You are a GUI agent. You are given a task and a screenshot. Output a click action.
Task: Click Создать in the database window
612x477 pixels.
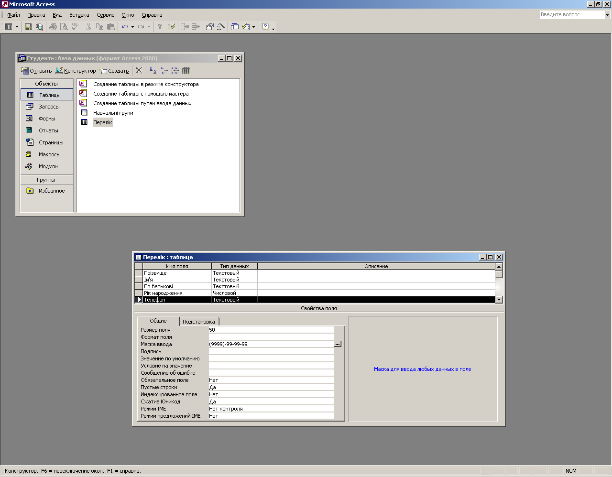click(x=114, y=71)
